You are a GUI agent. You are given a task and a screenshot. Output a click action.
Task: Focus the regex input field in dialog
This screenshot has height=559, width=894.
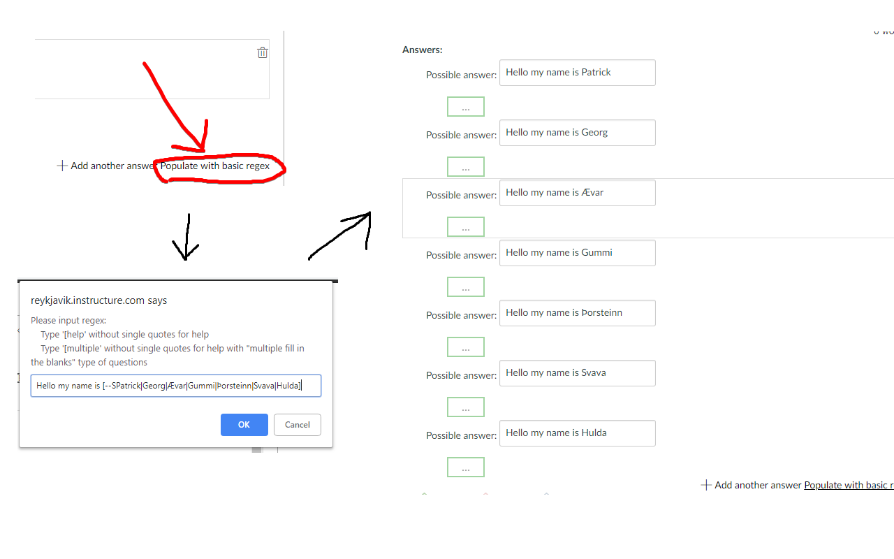[x=176, y=386]
